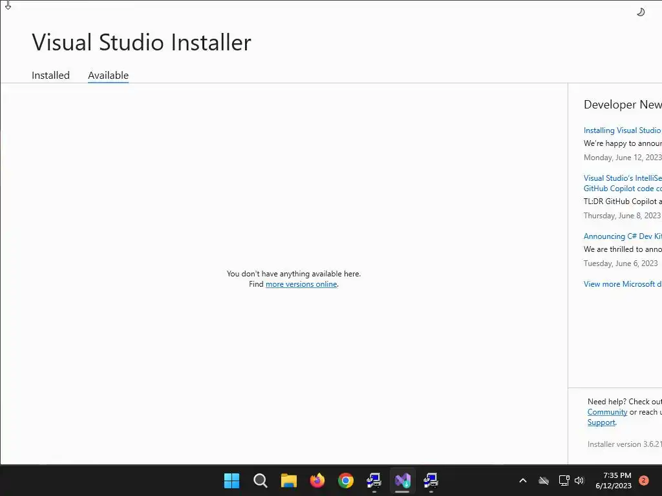Click the Developer News heading

pos(623,105)
